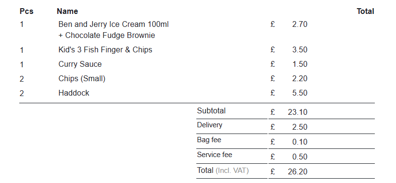This screenshot has width=396, height=183.
Task: Click the Name column header
Action: (67, 12)
